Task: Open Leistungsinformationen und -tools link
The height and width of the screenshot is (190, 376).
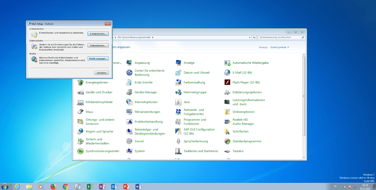Action: point(249,102)
